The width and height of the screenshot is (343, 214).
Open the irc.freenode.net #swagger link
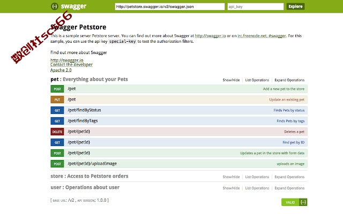(x=262, y=36)
